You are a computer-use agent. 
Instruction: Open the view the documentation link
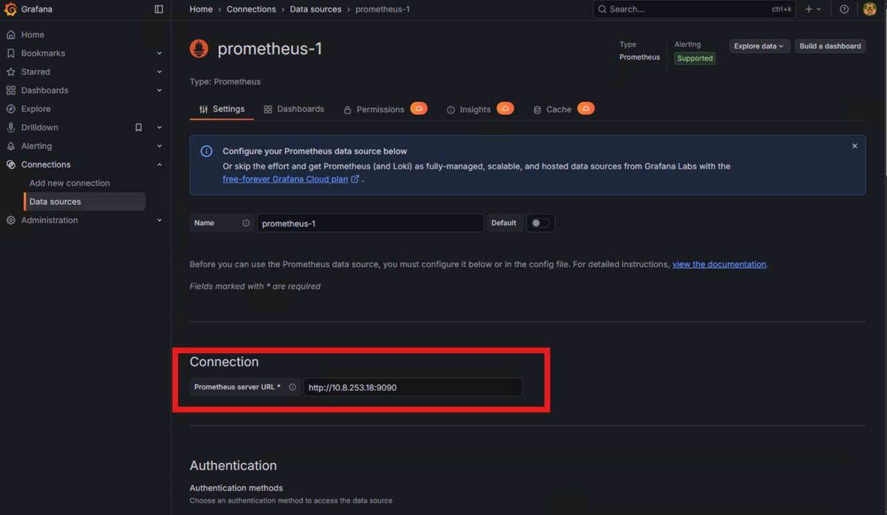click(719, 264)
